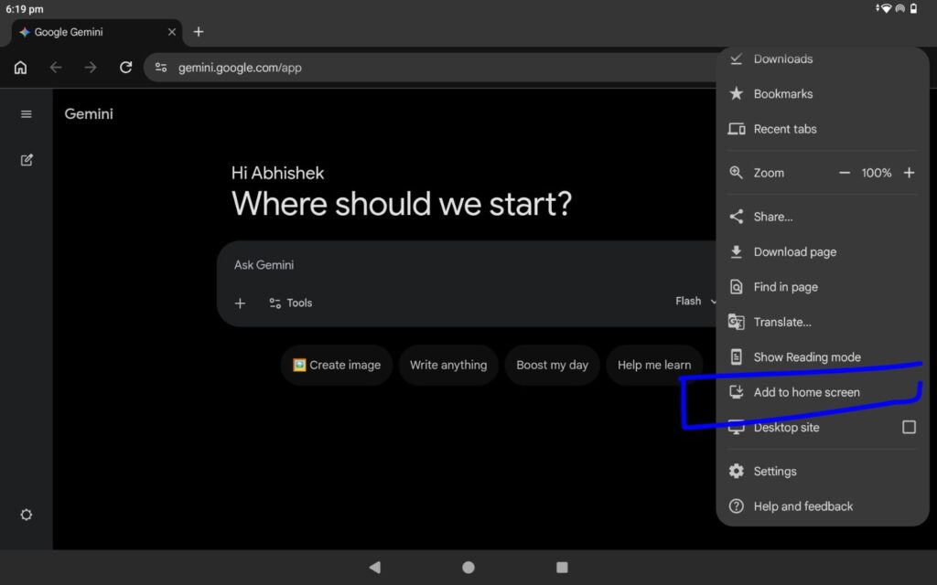Go forward with the forward arrow

[91, 68]
